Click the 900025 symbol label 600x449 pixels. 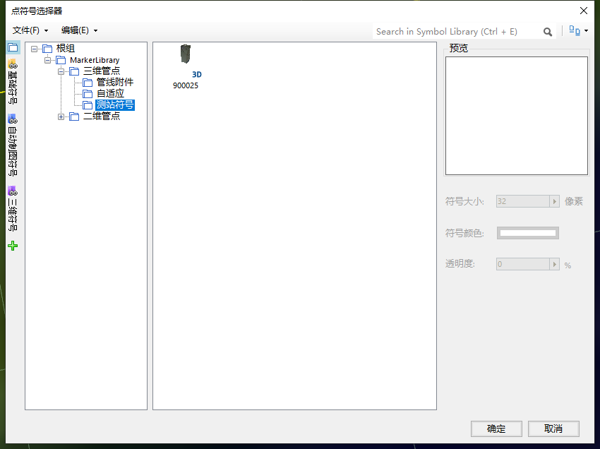coord(186,85)
